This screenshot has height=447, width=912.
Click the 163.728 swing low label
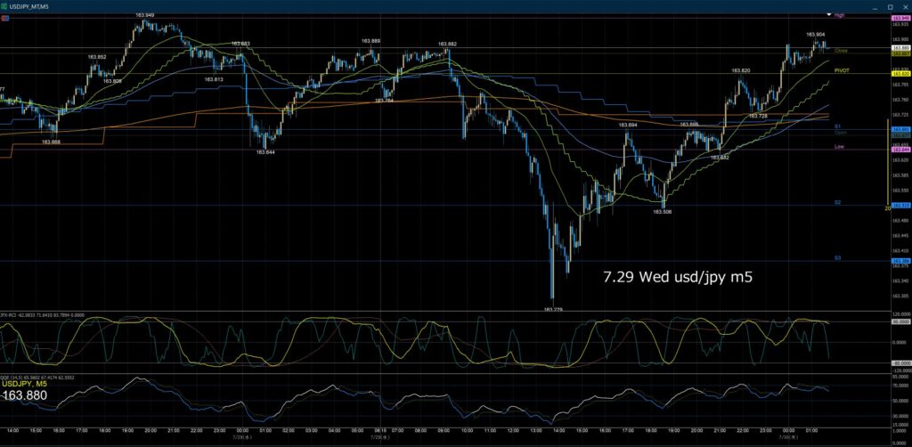pyautogui.click(x=758, y=117)
